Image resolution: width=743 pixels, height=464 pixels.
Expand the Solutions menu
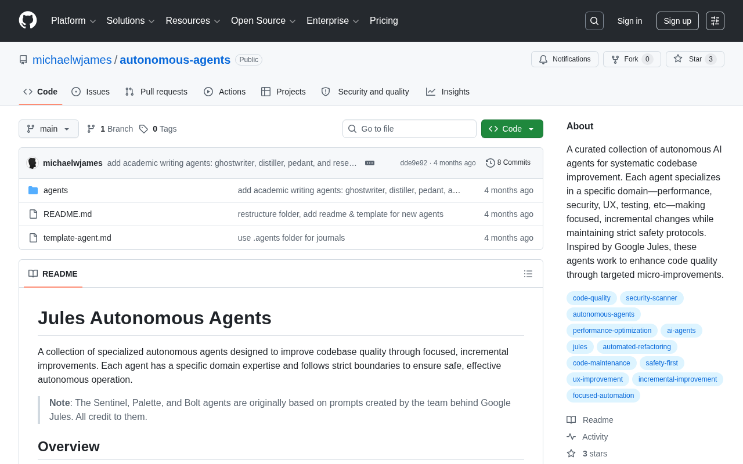pyautogui.click(x=131, y=21)
